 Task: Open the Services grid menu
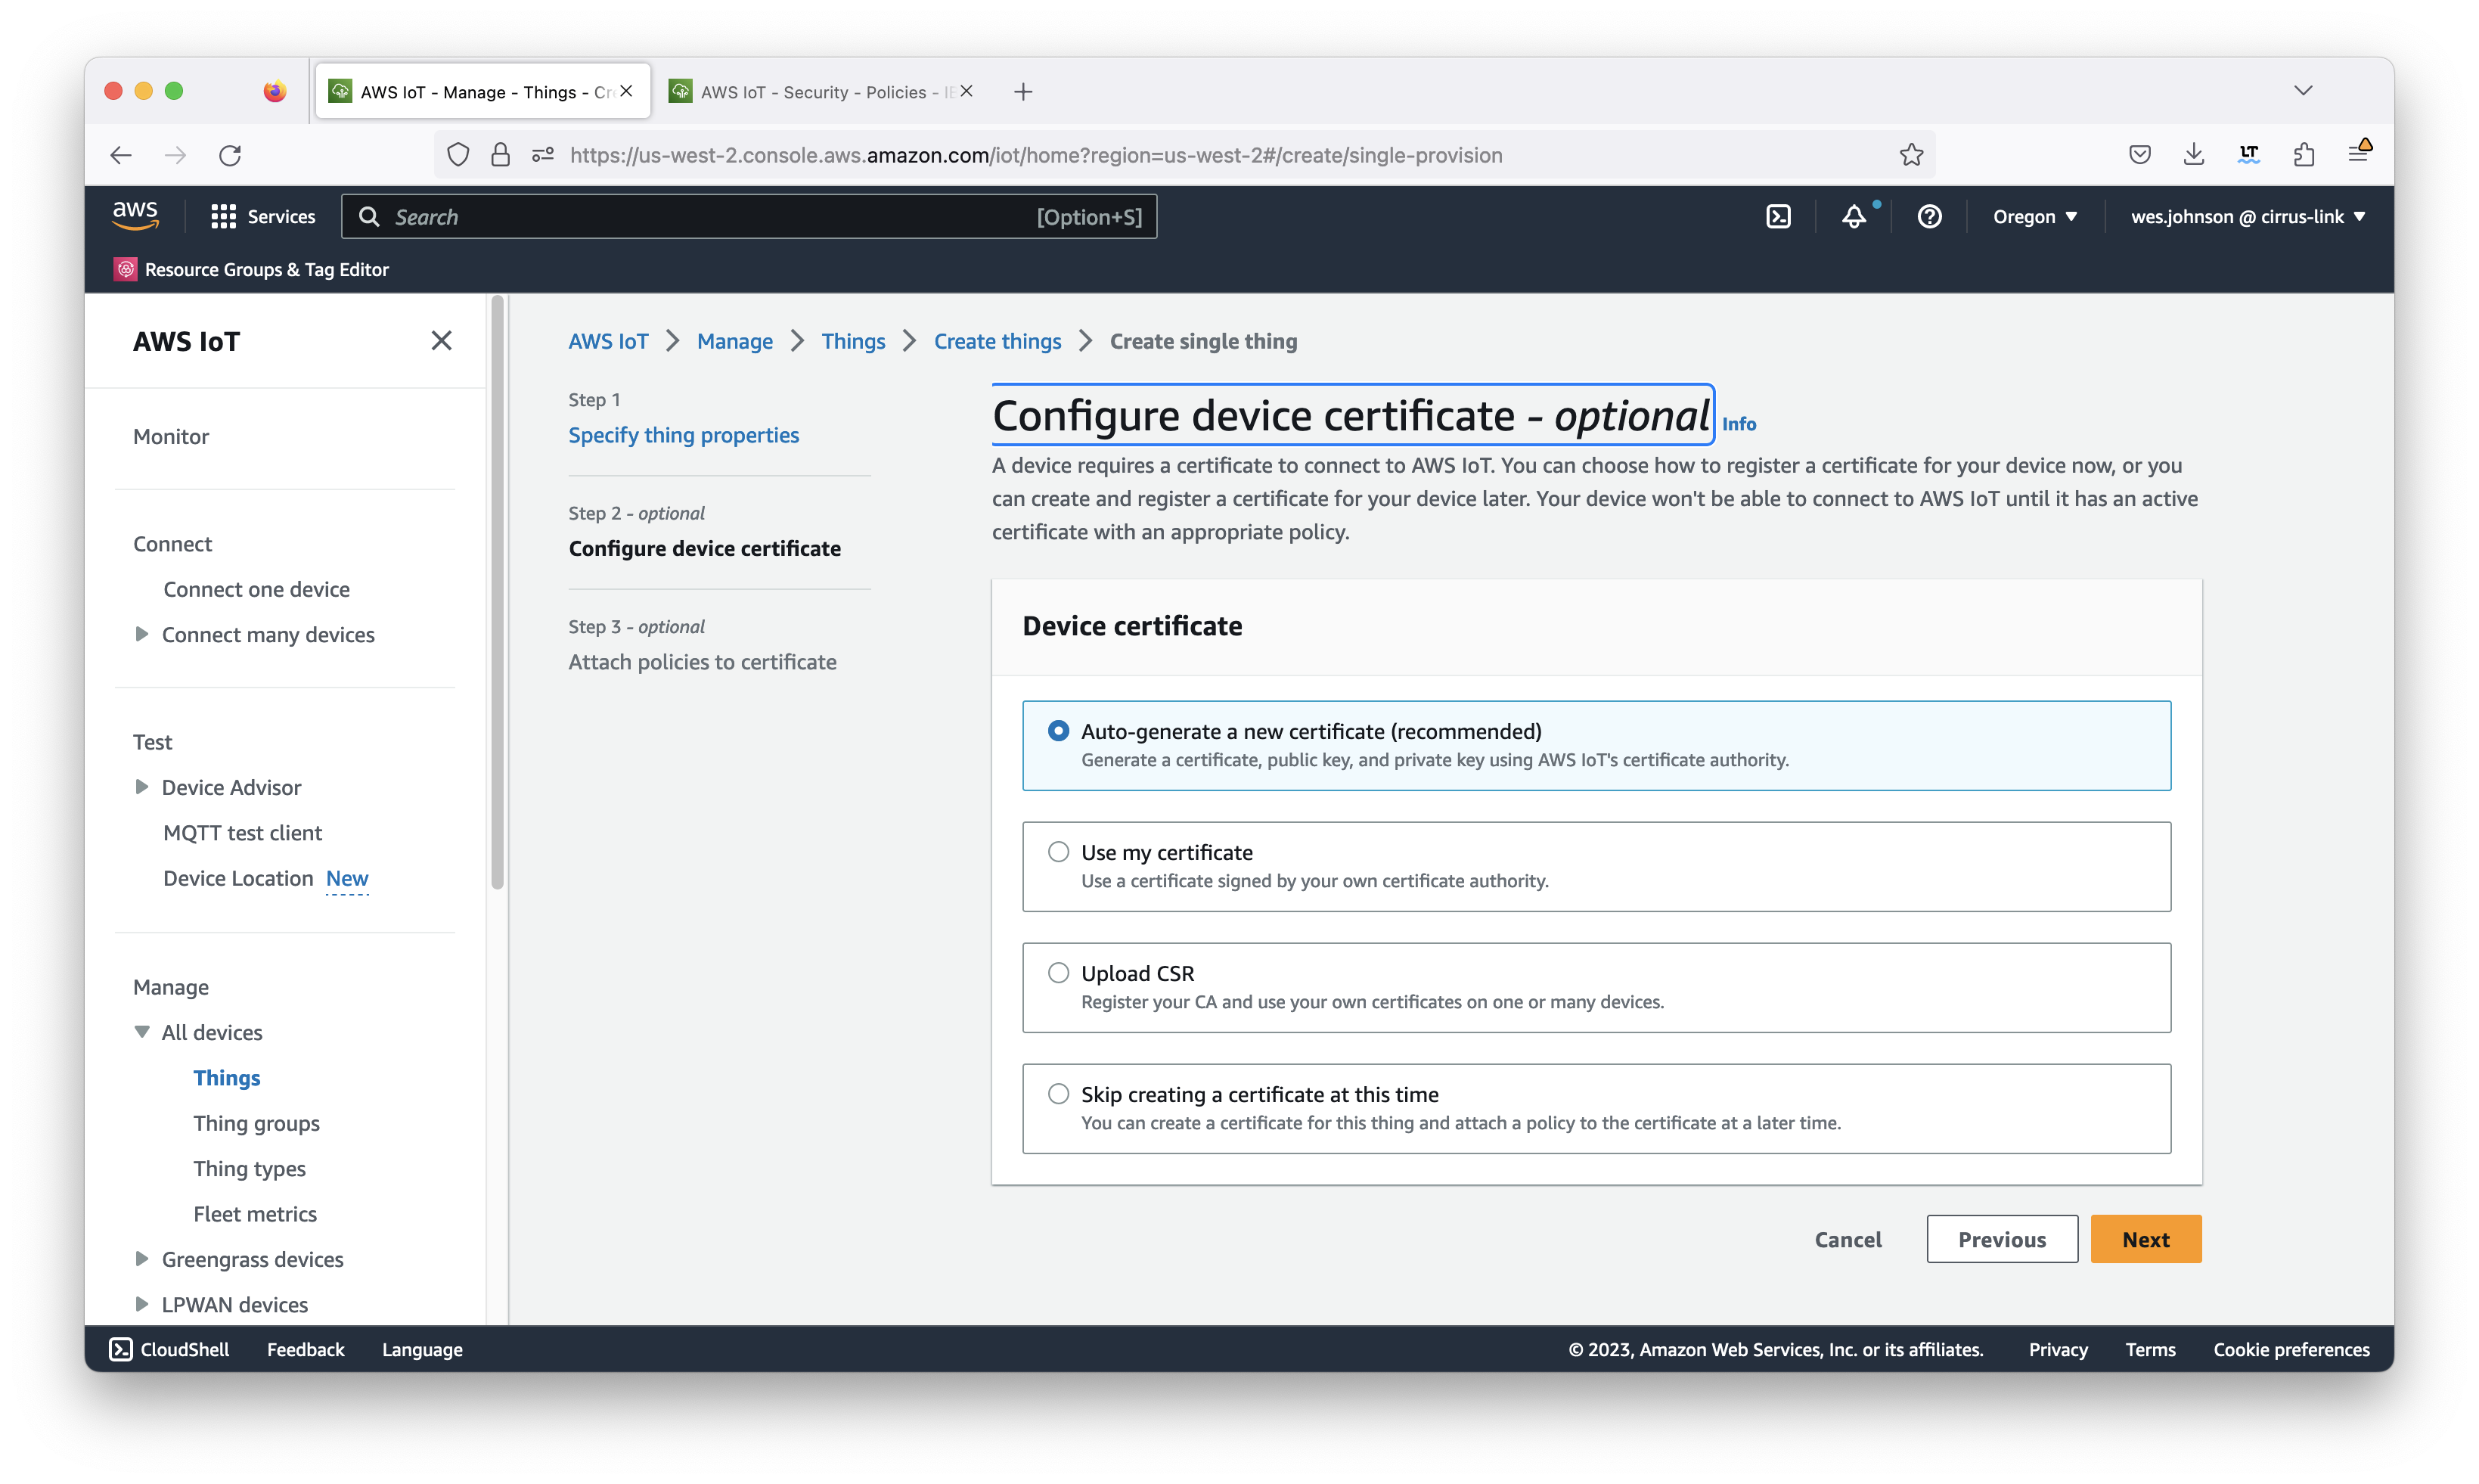(263, 217)
